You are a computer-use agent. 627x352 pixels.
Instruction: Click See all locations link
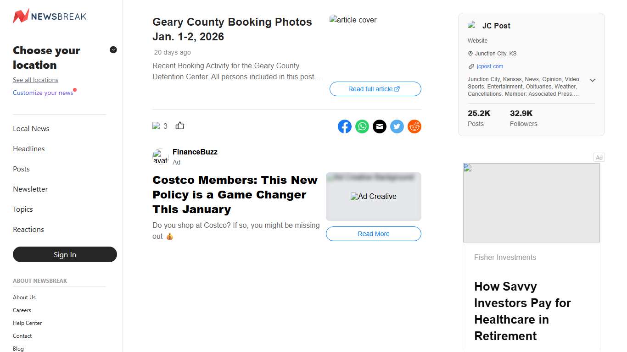35,80
